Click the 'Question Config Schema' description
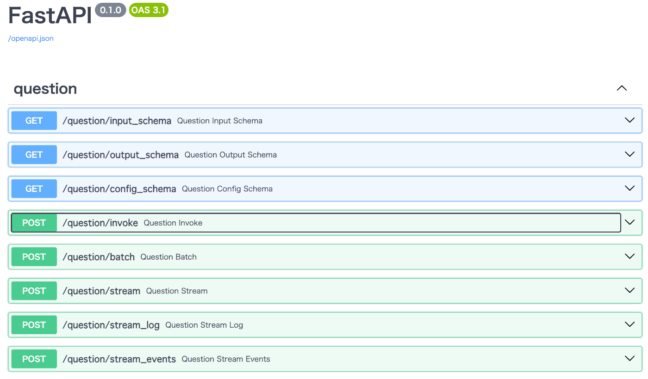The image size is (648, 379). [x=227, y=189]
